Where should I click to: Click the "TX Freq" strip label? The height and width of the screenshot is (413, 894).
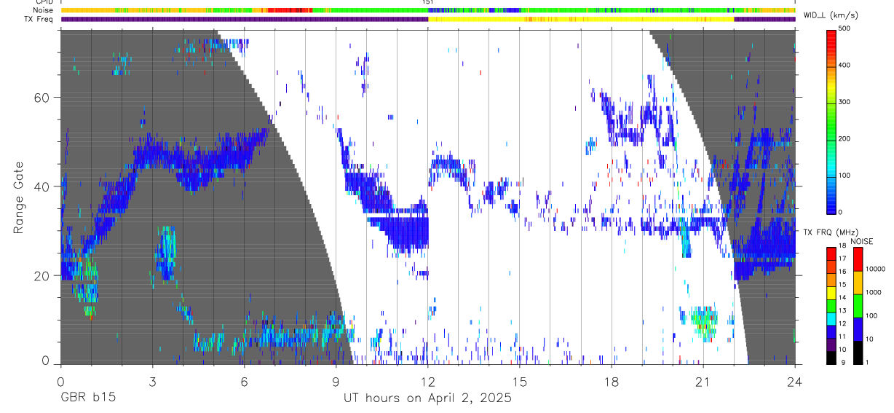[x=39, y=19]
